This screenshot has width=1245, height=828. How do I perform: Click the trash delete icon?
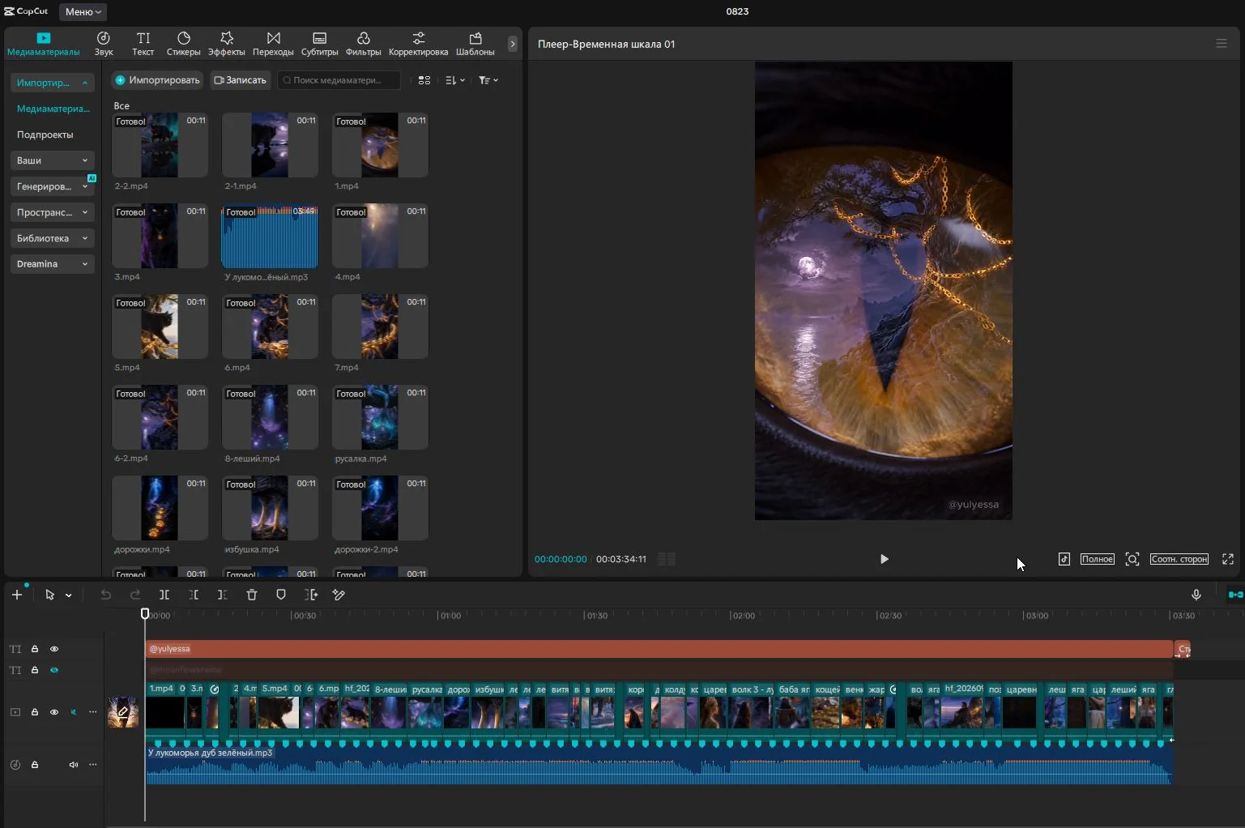tap(252, 595)
